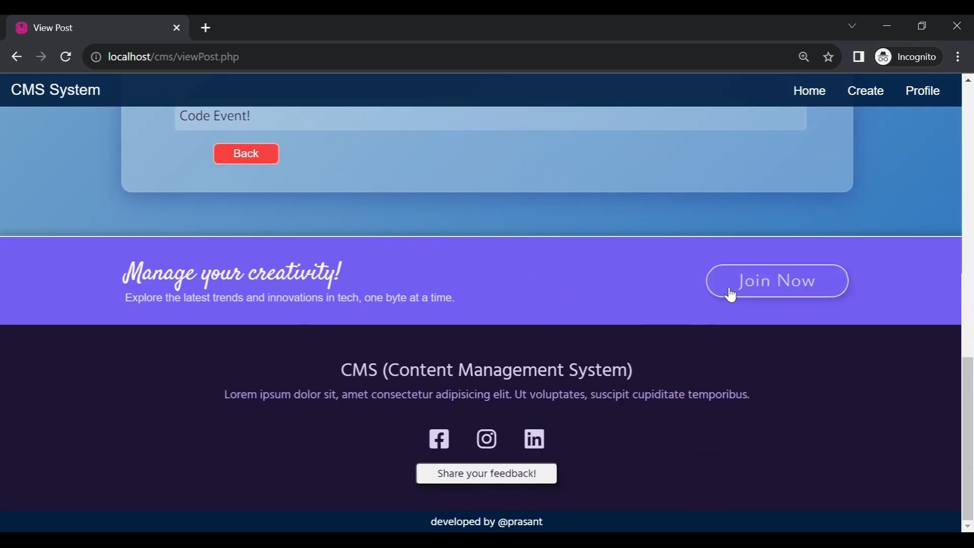Click the Code Event! text field
Image resolution: width=974 pixels, height=548 pixels.
coord(491,117)
